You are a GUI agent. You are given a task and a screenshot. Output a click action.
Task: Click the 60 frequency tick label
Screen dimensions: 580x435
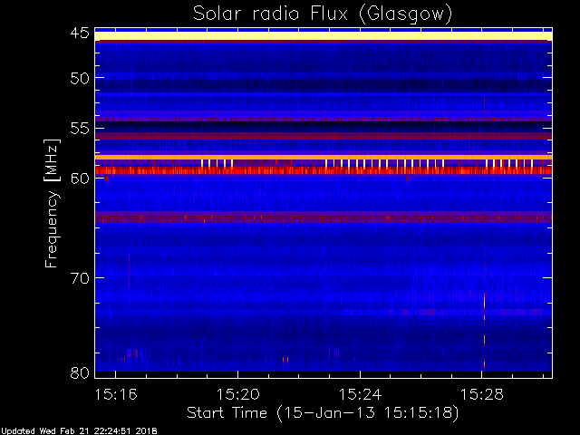tap(80, 178)
